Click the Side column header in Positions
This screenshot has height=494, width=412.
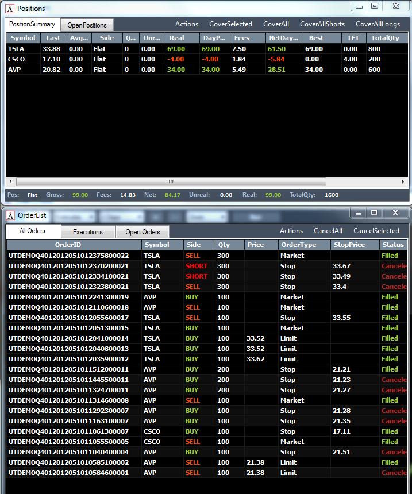coord(107,38)
